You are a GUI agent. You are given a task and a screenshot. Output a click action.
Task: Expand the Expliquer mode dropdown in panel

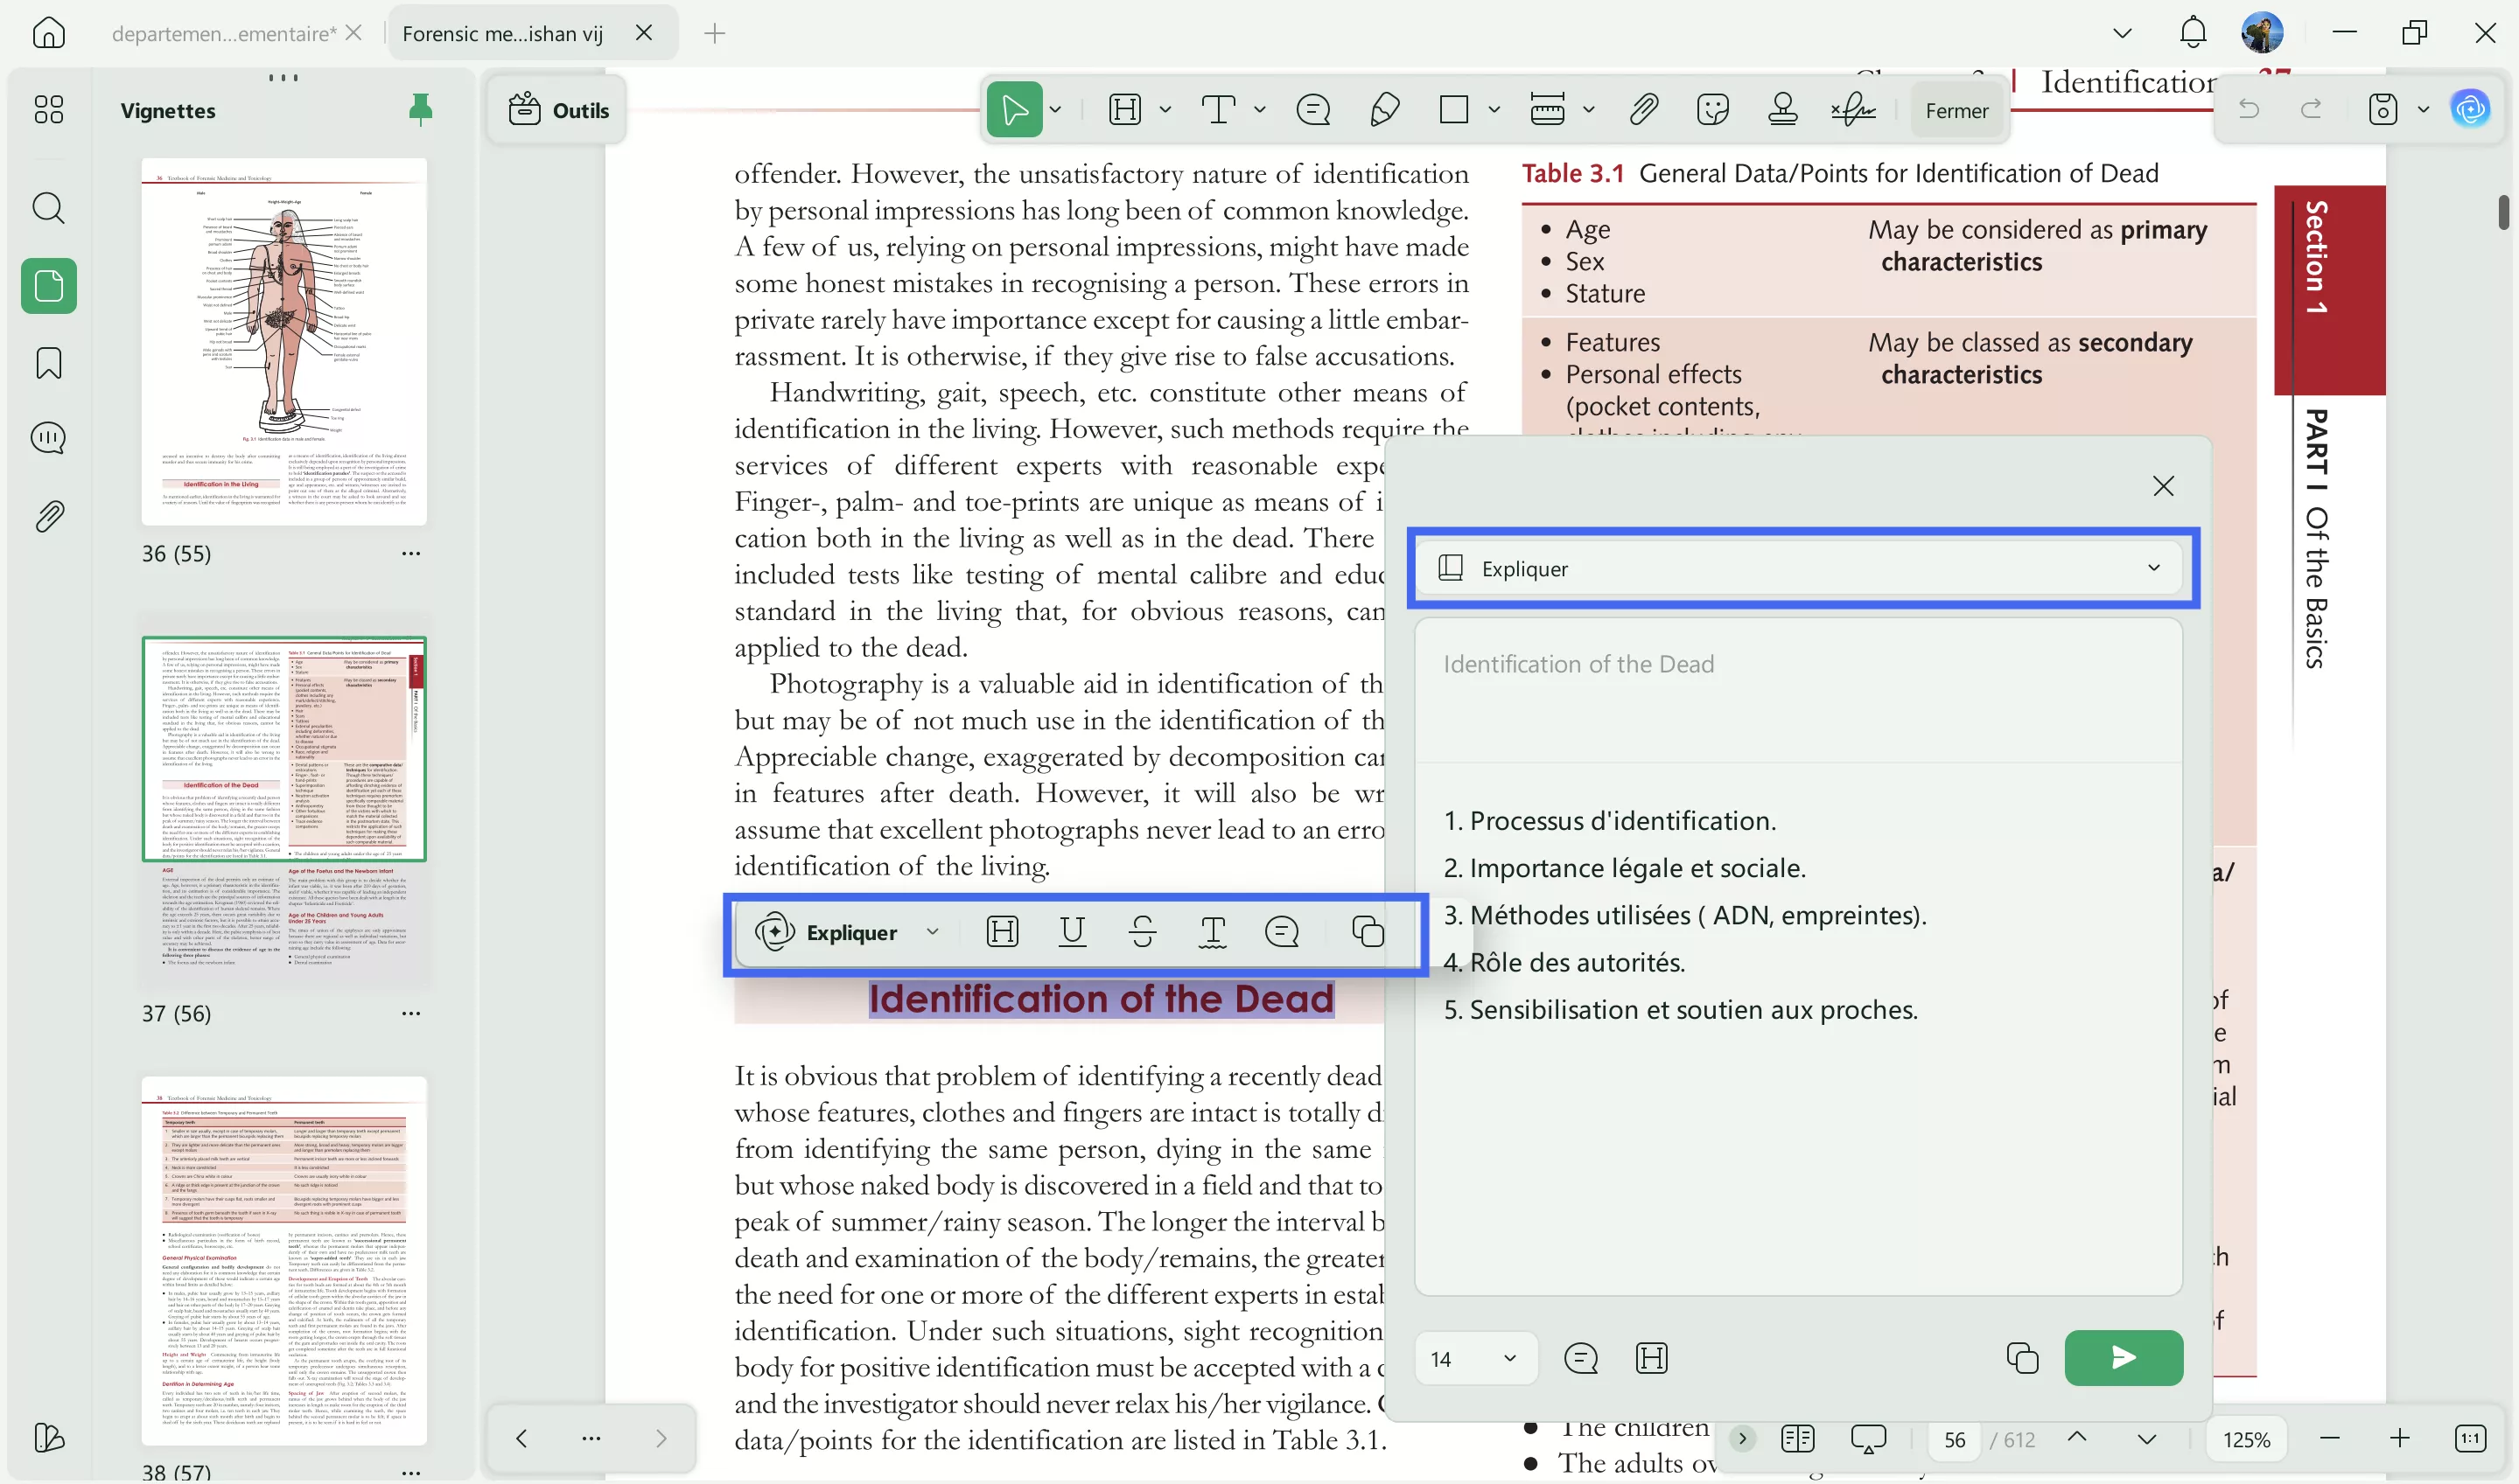(2153, 568)
